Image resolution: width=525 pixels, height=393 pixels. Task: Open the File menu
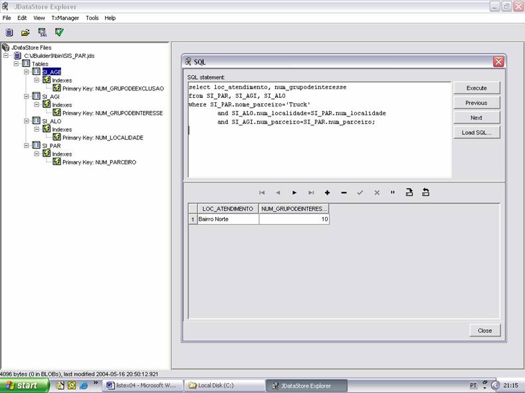(x=7, y=18)
